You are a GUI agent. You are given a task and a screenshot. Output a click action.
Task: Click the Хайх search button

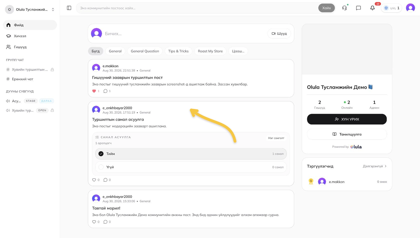click(x=326, y=8)
